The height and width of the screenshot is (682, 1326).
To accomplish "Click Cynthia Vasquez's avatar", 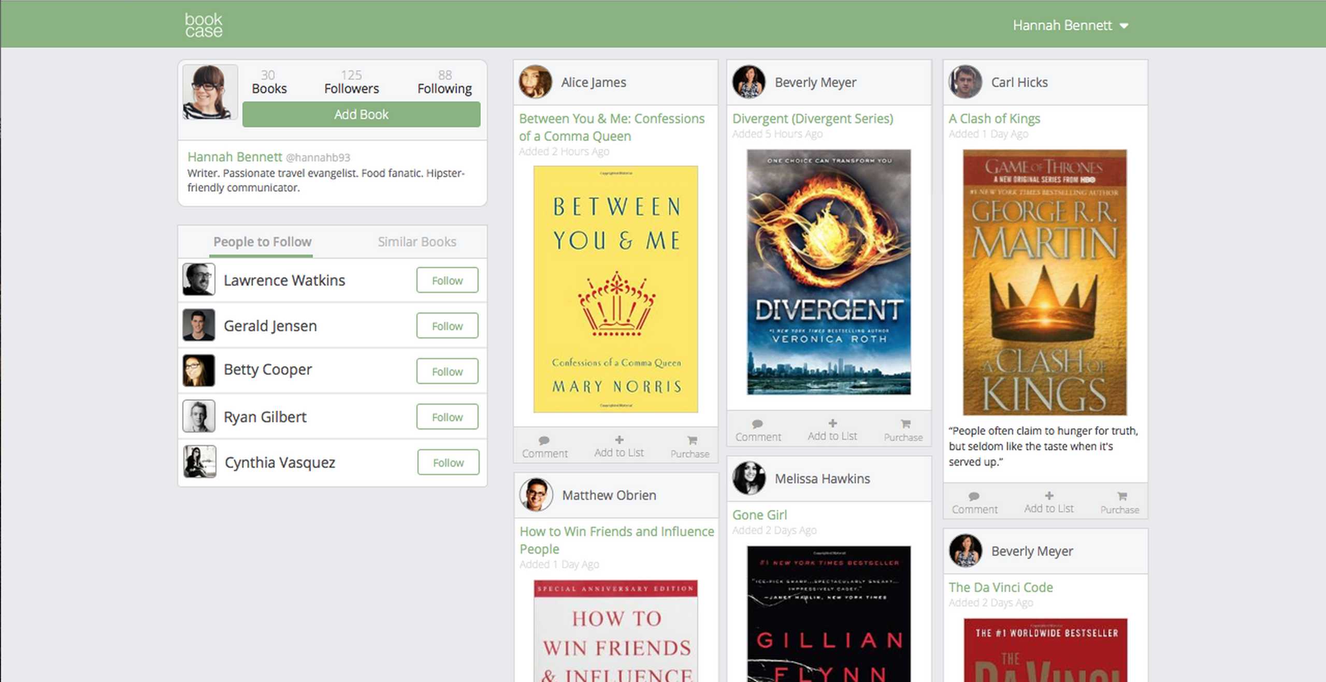I will [200, 462].
